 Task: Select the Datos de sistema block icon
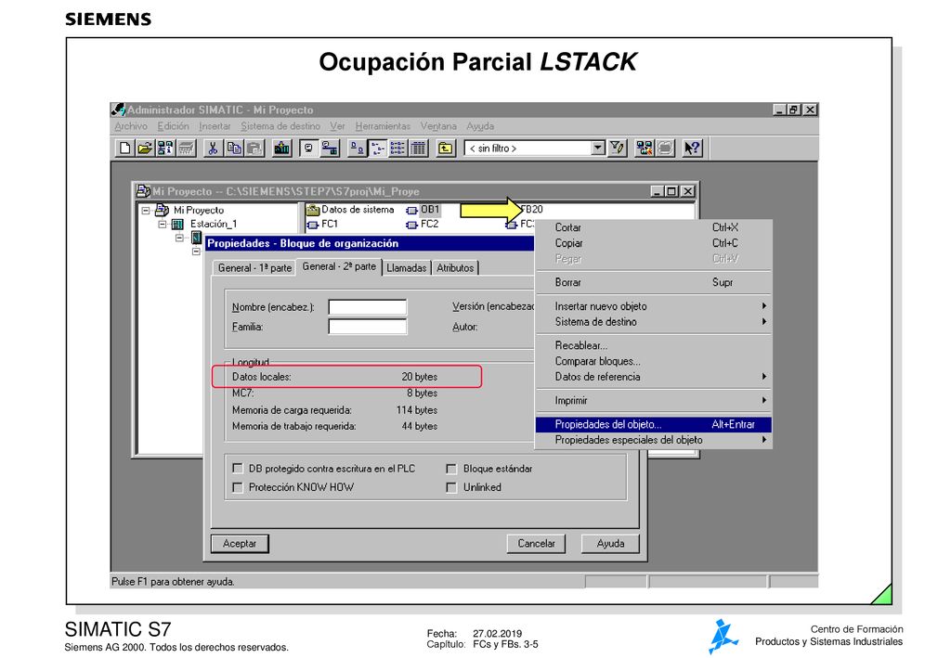pyautogui.click(x=313, y=211)
